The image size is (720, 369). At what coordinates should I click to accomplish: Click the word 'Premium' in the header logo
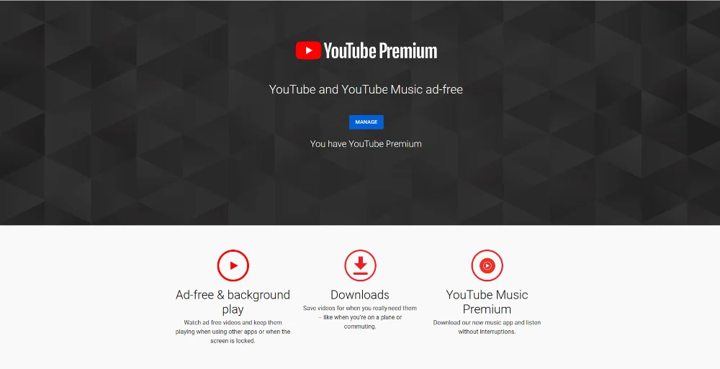click(x=408, y=51)
